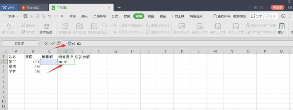The width and height of the screenshot is (293, 110).
Task: Click 重置当前批注
Action: click(x=158, y=25)
